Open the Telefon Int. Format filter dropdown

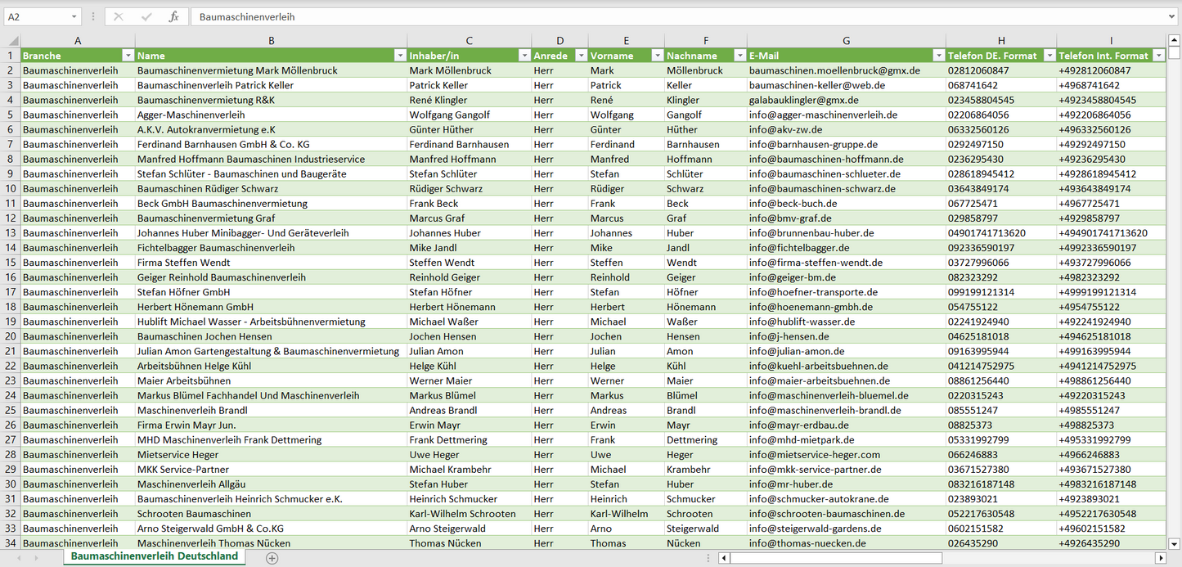point(1158,56)
